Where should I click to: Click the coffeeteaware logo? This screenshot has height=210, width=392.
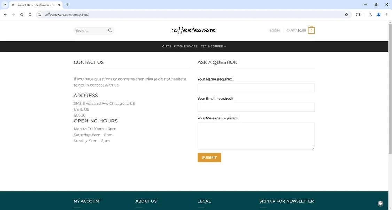click(x=194, y=30)
